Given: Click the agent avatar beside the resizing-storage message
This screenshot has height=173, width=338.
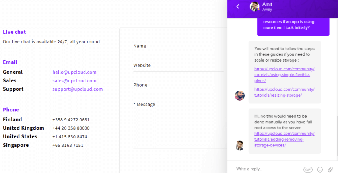Looking at the screenshot, I should (x=239, y=95).
